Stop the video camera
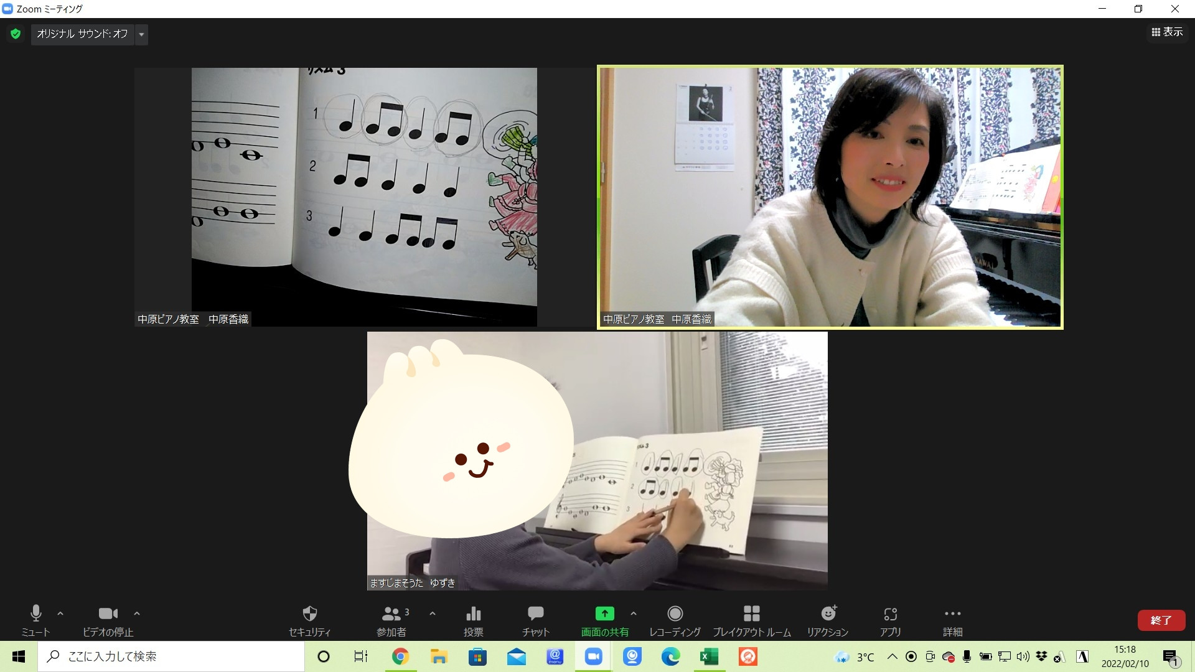 (108, 614)
